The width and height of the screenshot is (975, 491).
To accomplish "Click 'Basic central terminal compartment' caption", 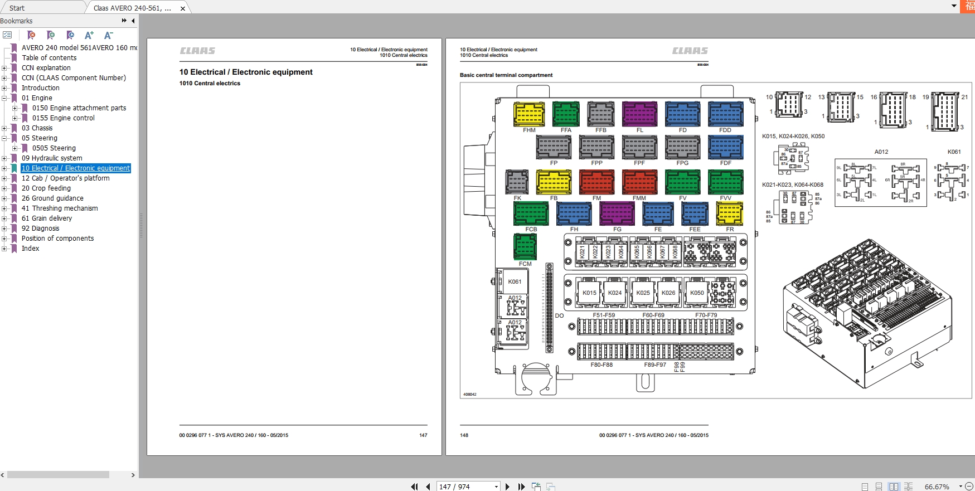I will 506,75.
